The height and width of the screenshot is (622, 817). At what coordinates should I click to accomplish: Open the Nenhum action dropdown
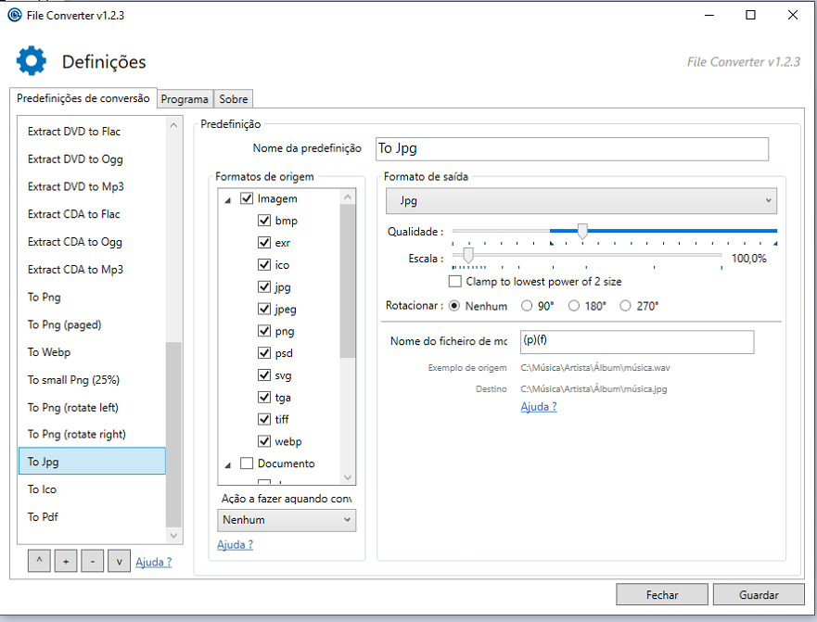point(286,520)
